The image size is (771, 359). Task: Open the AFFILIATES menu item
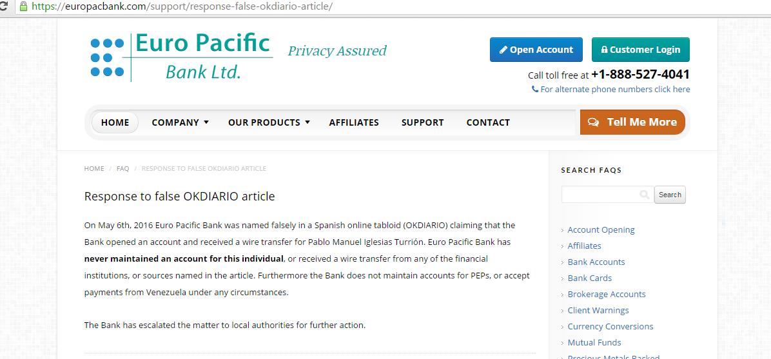pyautogui.click(x=354, y=122)
